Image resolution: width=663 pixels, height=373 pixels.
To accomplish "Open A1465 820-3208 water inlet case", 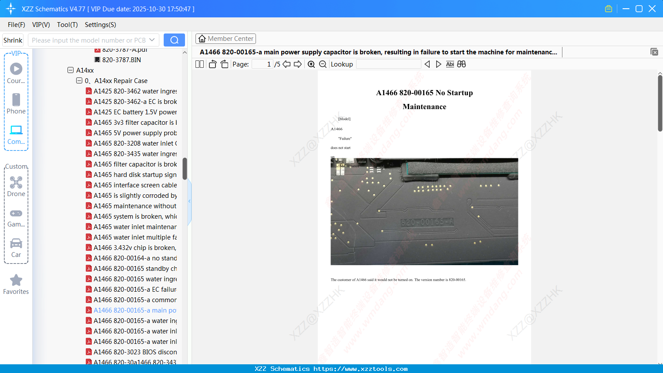I will [131, 143].
